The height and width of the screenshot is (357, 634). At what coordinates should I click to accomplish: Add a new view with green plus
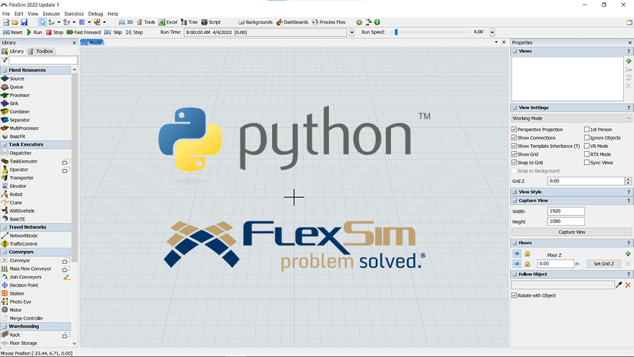628,61
